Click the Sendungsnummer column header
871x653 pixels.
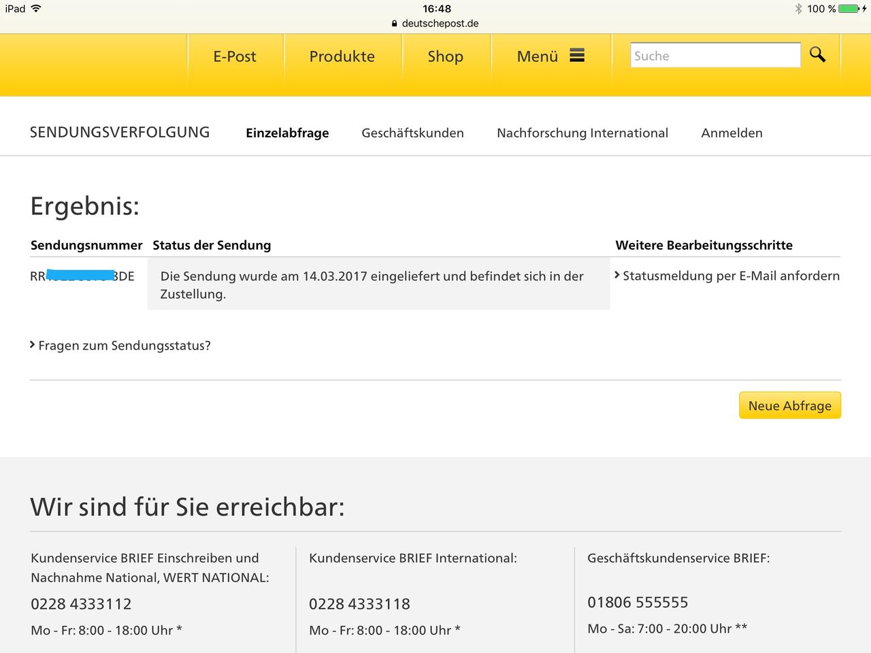86,245
